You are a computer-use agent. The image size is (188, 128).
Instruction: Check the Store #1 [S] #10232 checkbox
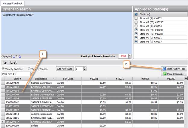tap(136, 18)
